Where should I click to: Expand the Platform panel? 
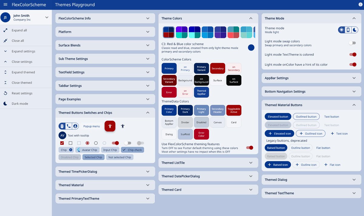point(105,32)
